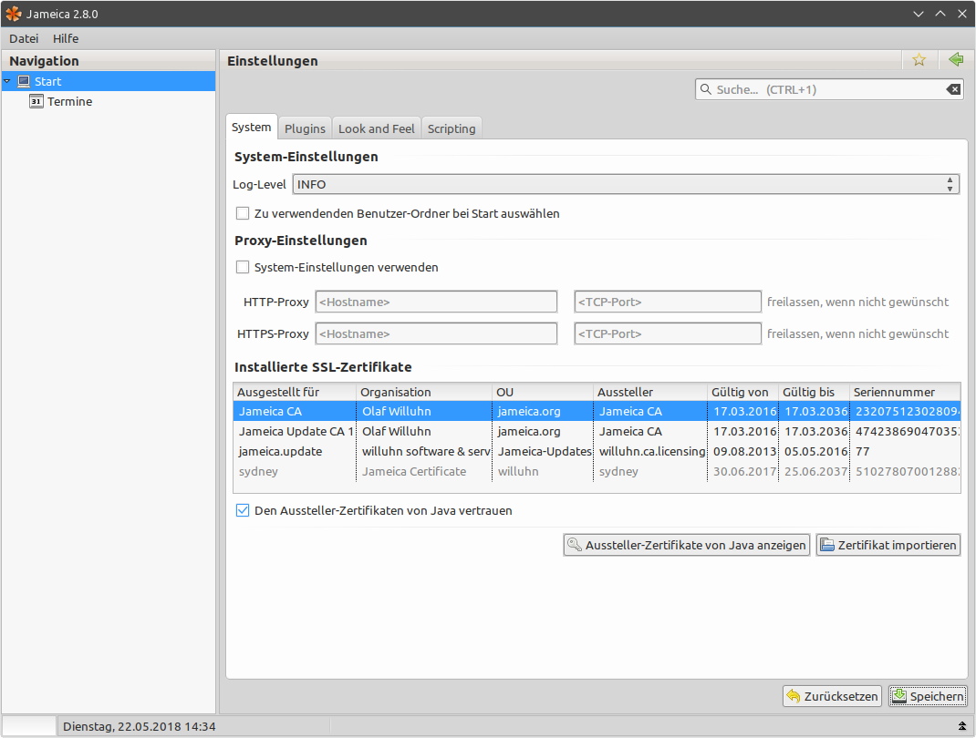976x738 pixels.
Task: Enable 'System-Einstellungen verwenden' checkbox
Action: tap(243, 267)
